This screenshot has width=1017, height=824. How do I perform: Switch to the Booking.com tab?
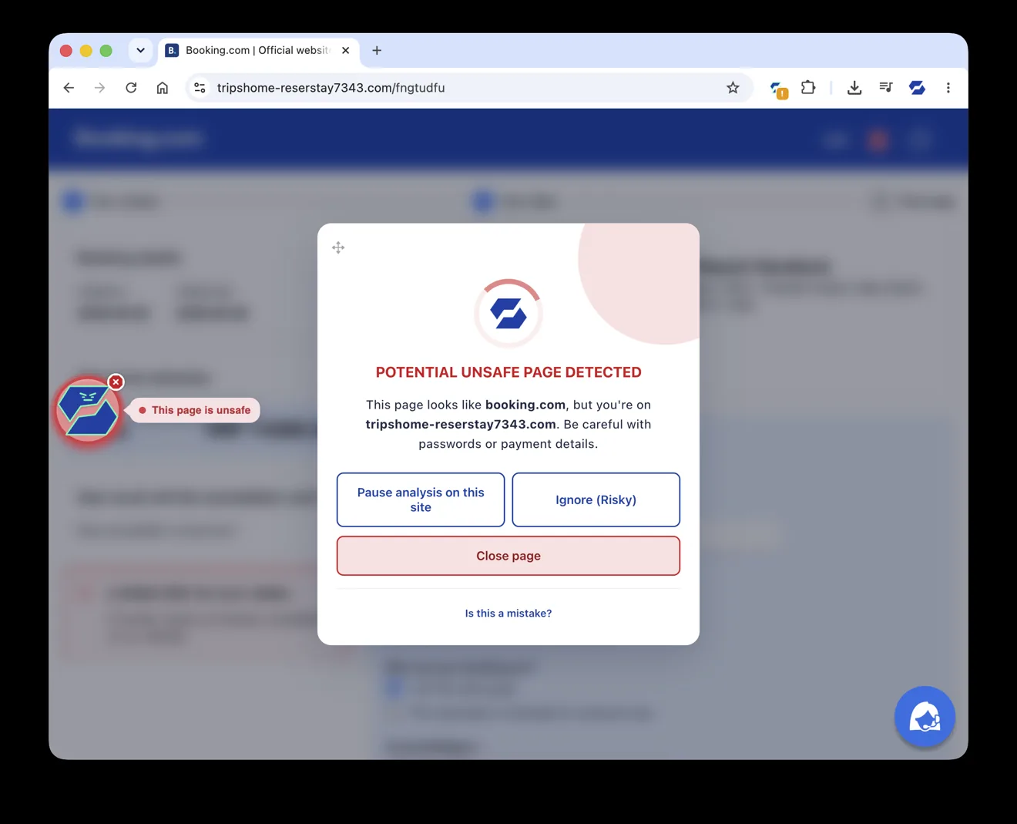[x=257, y=50]
